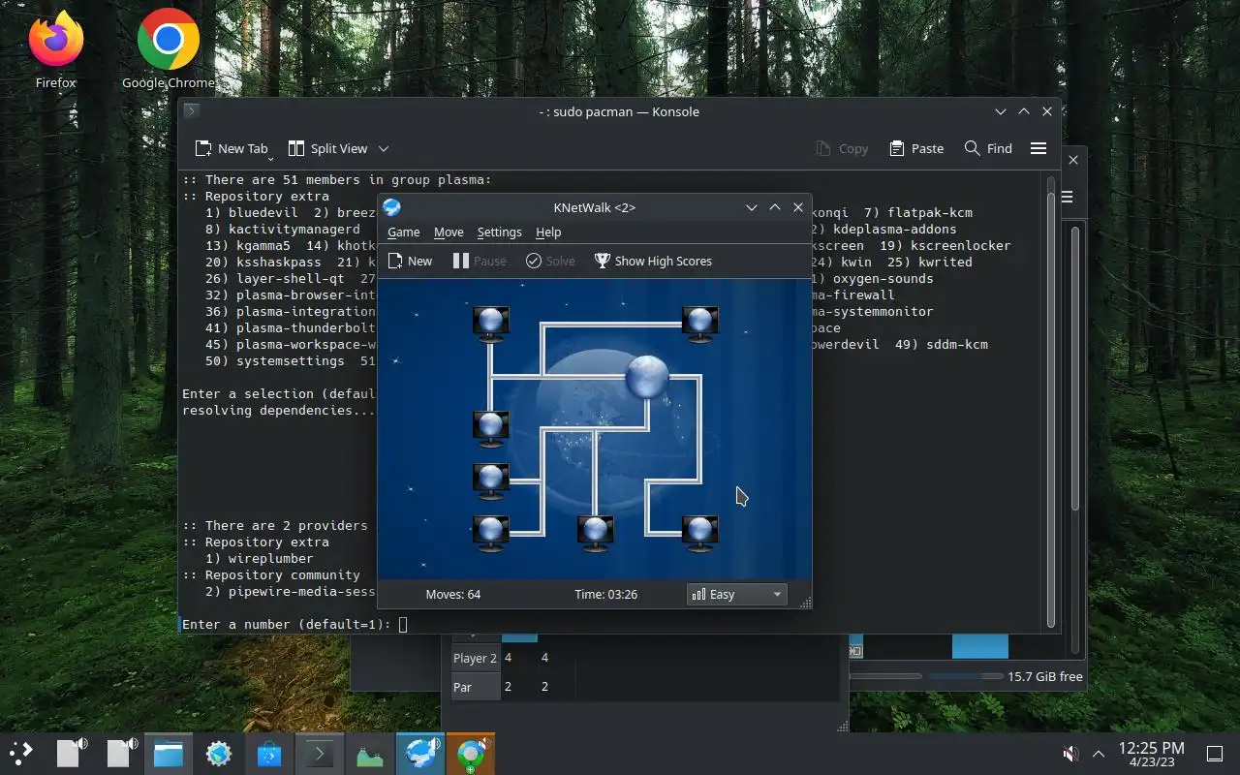This screenshot has width=1240, height=775.
Task: Rotate the top-left computer terminal
Action: tap(490, 323)
